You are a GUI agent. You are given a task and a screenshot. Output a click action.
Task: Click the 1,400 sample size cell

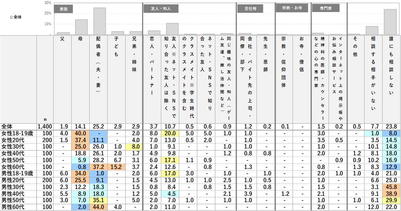[x=45, y=127]
